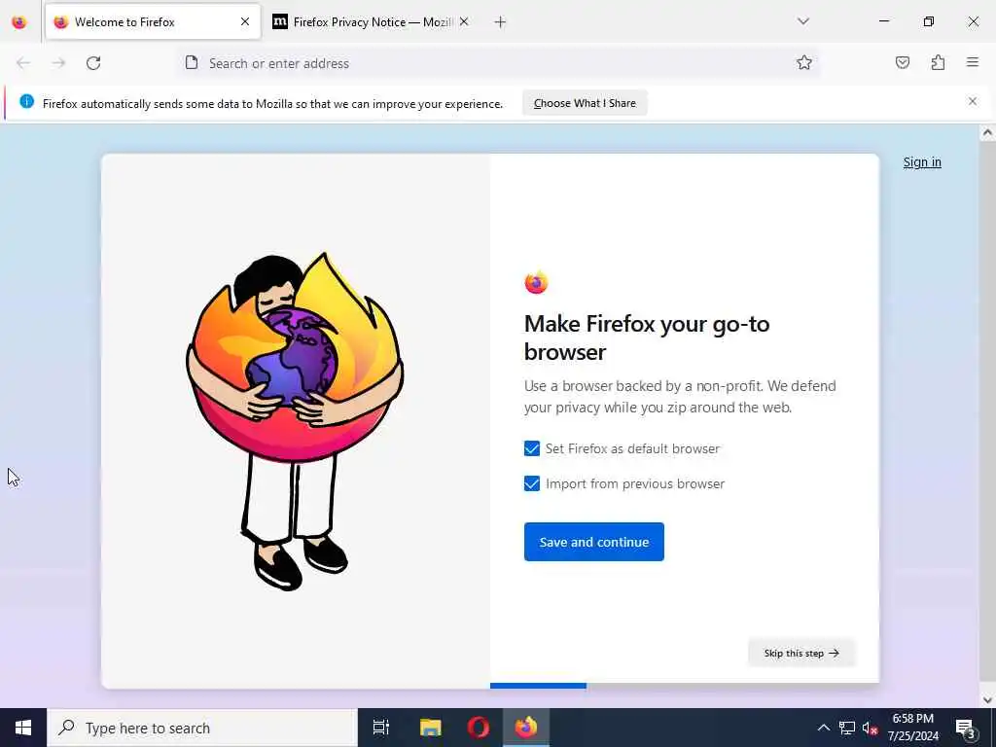Click the Firefox hug illustration
This screenshot has height=747, width=996.
click(295, 421)
